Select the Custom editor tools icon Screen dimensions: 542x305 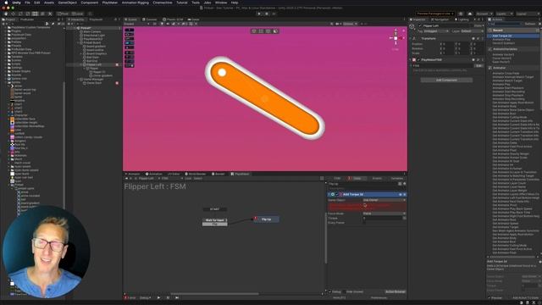click(x=50, y=14)
